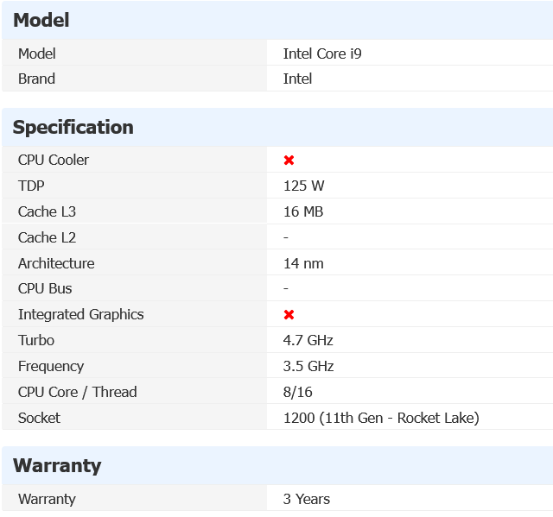Click the TDP label
553x517 pixels.
tap(31, 186)
